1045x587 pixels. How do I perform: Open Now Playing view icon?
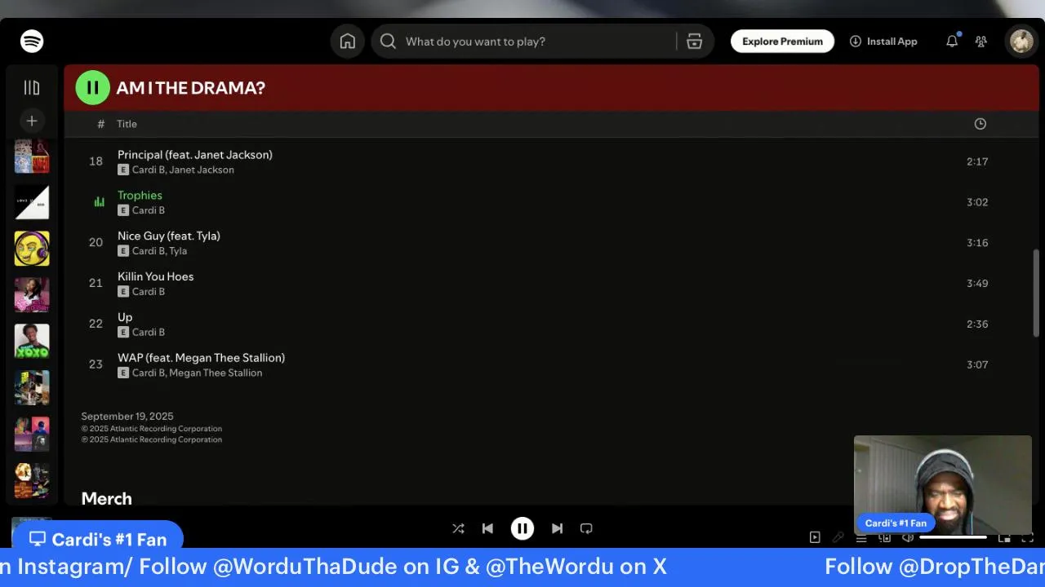[x=815, y=537]
